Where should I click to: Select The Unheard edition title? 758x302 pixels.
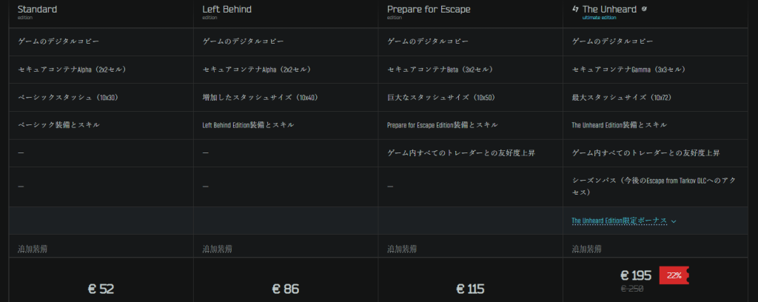[x=610, y=9]
